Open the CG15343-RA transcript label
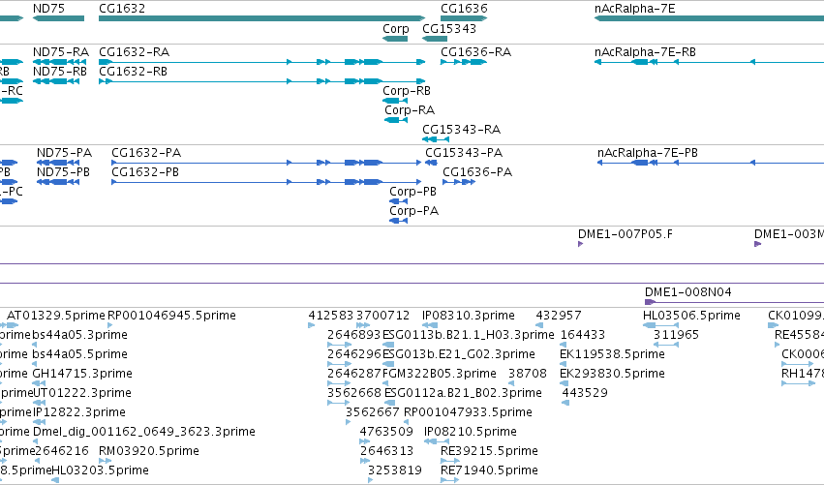 pos(462,130)
